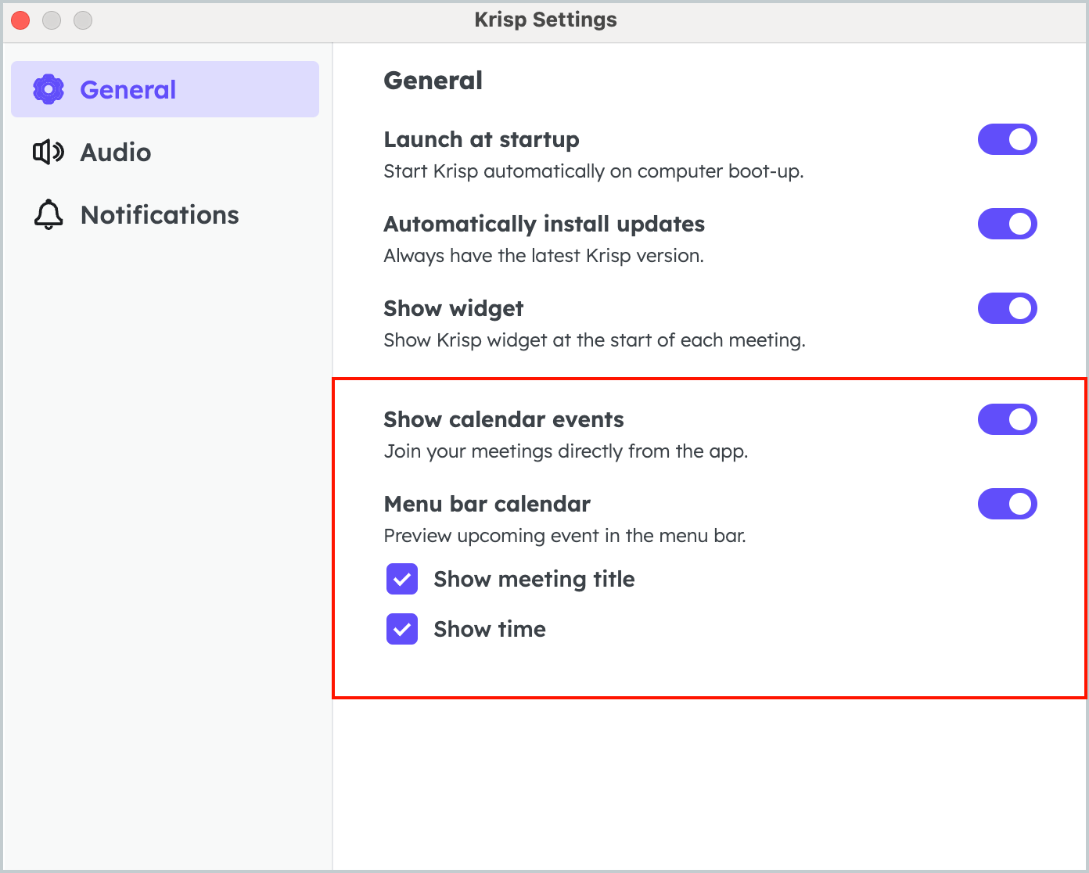Uncheck the Show time checkbox

click(401, 629)
